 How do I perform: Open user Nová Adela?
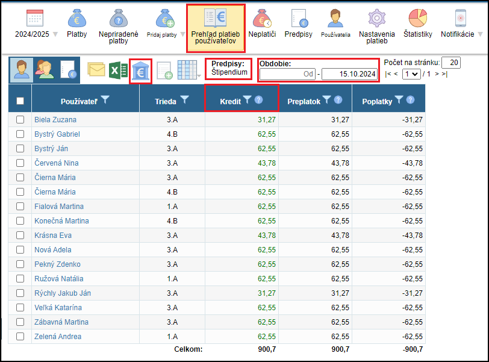tap(53, 250)
